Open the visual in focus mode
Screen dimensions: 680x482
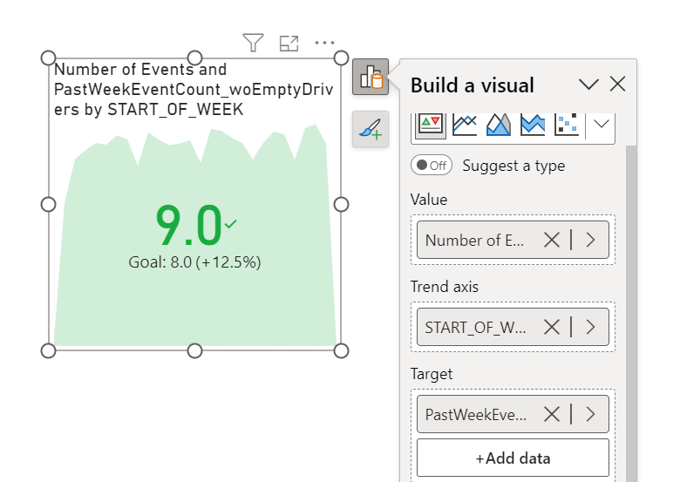pyautogui.click(x=289, y=43)
